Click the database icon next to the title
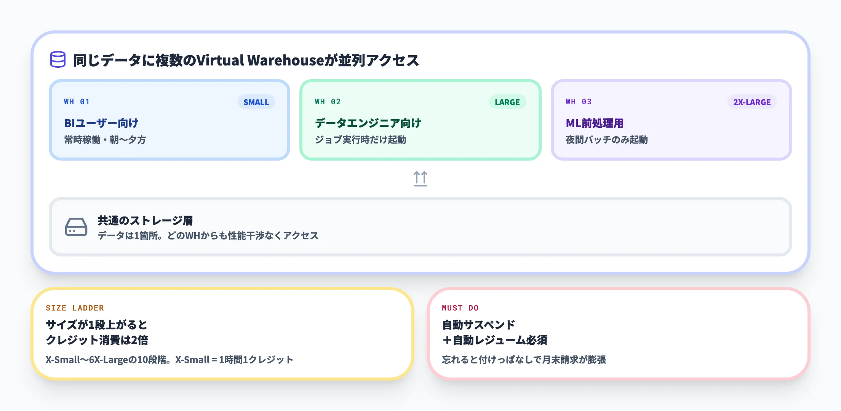This screenshot has height=411, width=841. coord(58,59)
